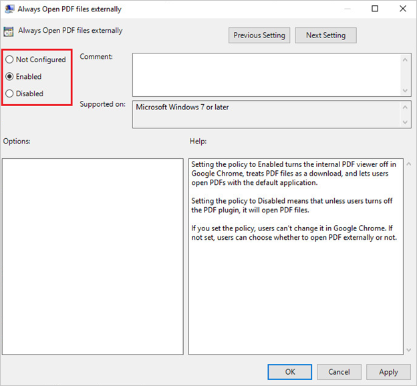The width and height of the screenshot is (417, 386).
Task: Click the Comment box down scroll arrow
Action: [x=405, y=90]
